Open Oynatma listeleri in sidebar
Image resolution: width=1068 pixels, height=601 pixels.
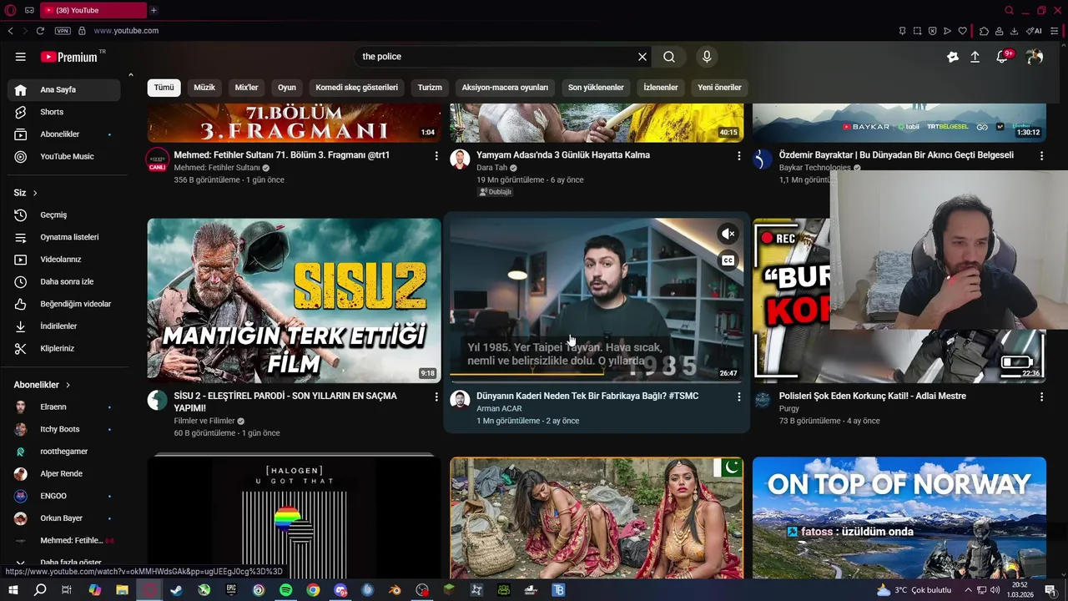tap(63, 237)
